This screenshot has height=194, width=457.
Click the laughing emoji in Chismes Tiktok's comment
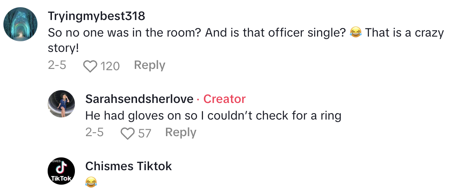tap(91, 183)
